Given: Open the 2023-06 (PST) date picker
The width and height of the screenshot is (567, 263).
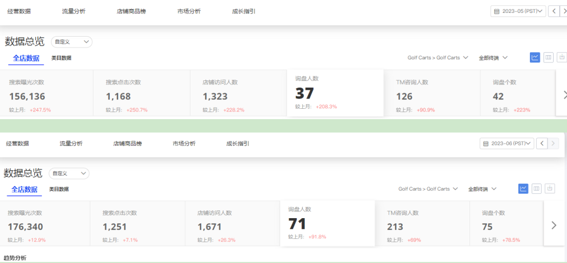Looking at the screenshot, I should (x=507, y=143).
